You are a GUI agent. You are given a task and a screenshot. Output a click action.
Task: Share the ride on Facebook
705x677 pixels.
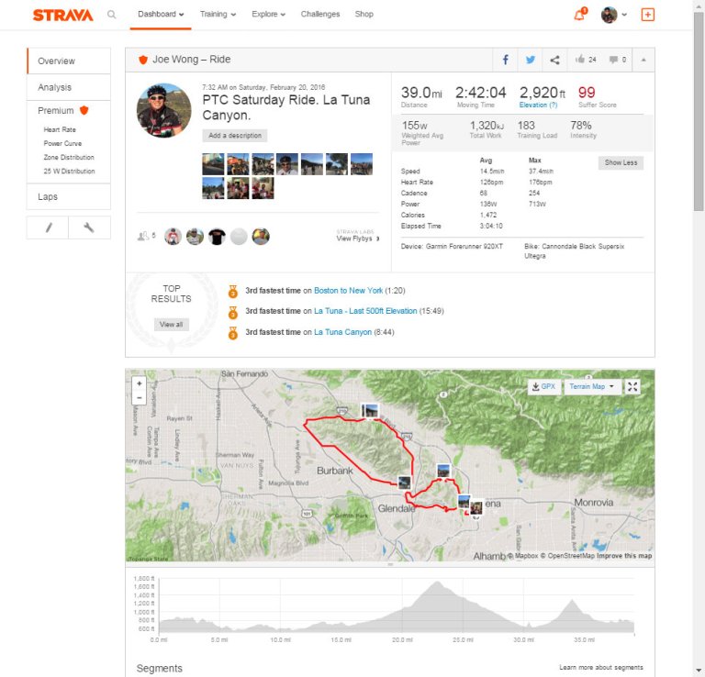505,60
